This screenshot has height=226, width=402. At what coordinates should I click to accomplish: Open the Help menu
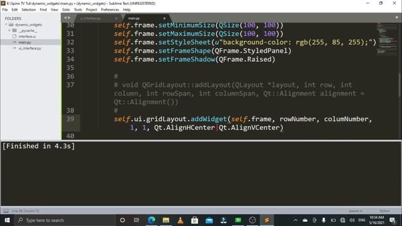127,10
